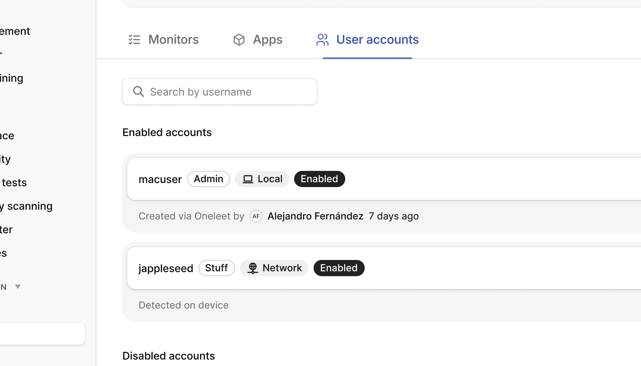This screenshot has height=366, width=641.
Task: Switch to the Monitors tab
Action: click(x=164, y=39)
